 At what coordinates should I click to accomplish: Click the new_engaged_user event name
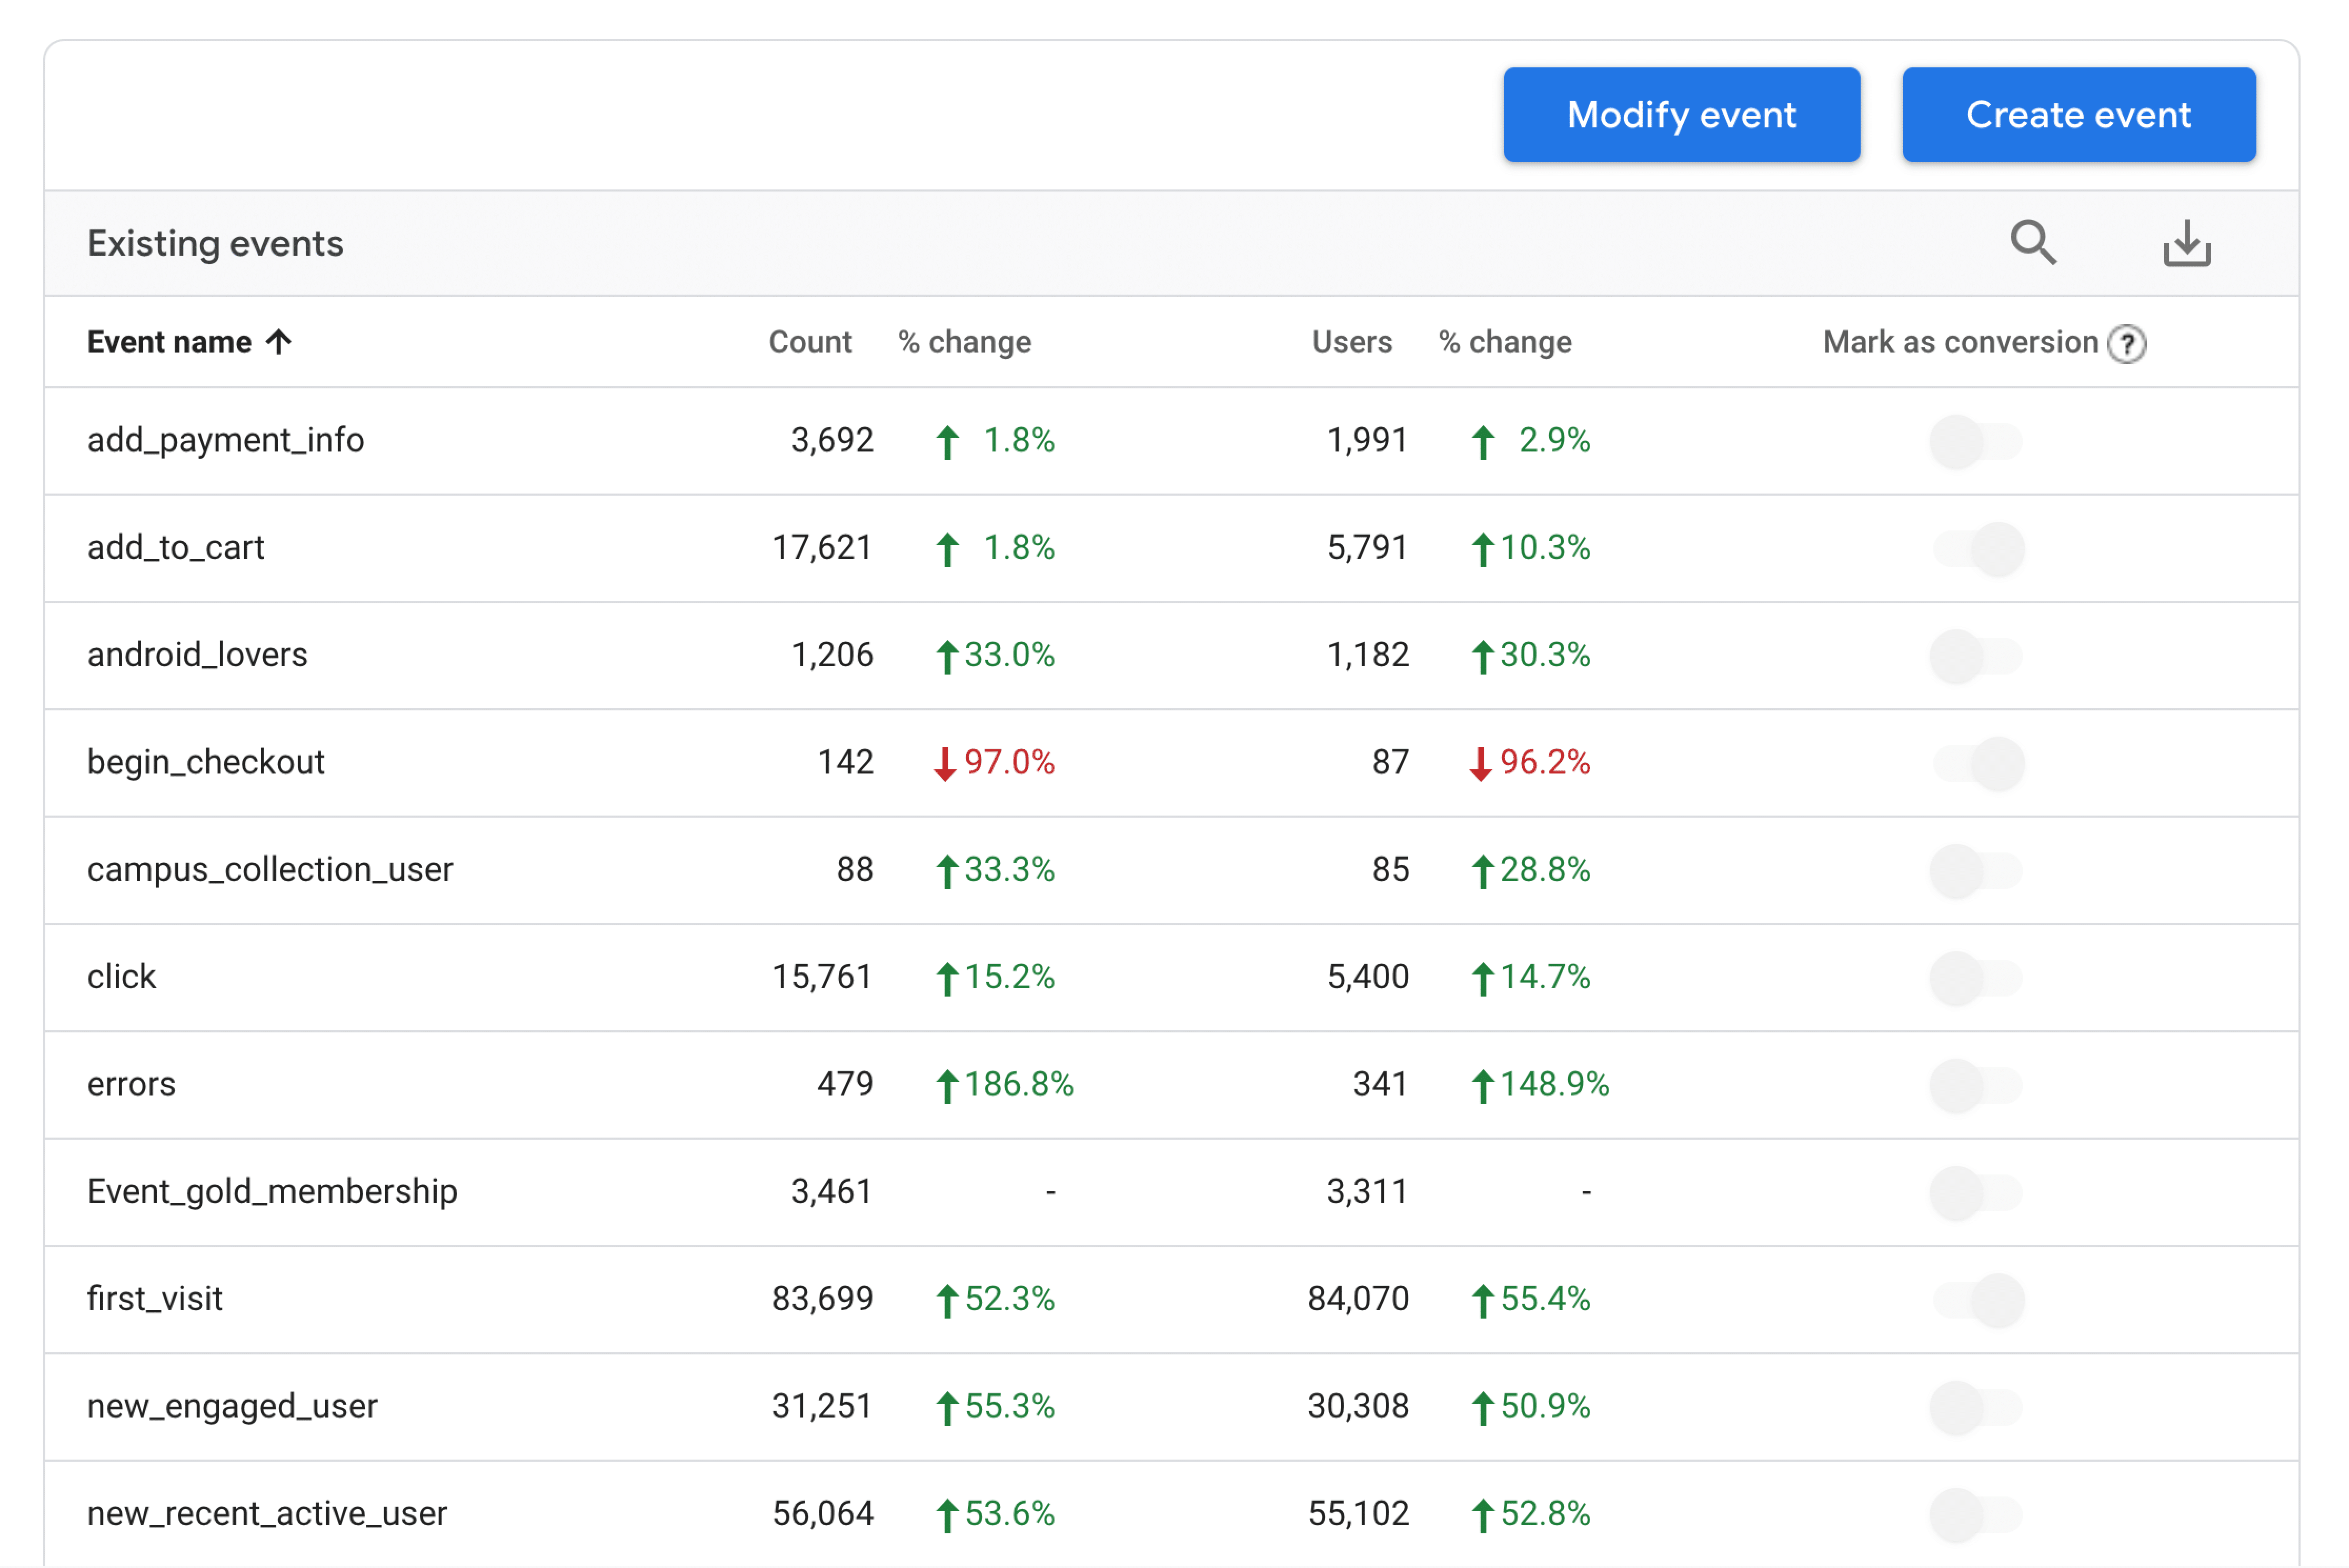[232, 1406]
